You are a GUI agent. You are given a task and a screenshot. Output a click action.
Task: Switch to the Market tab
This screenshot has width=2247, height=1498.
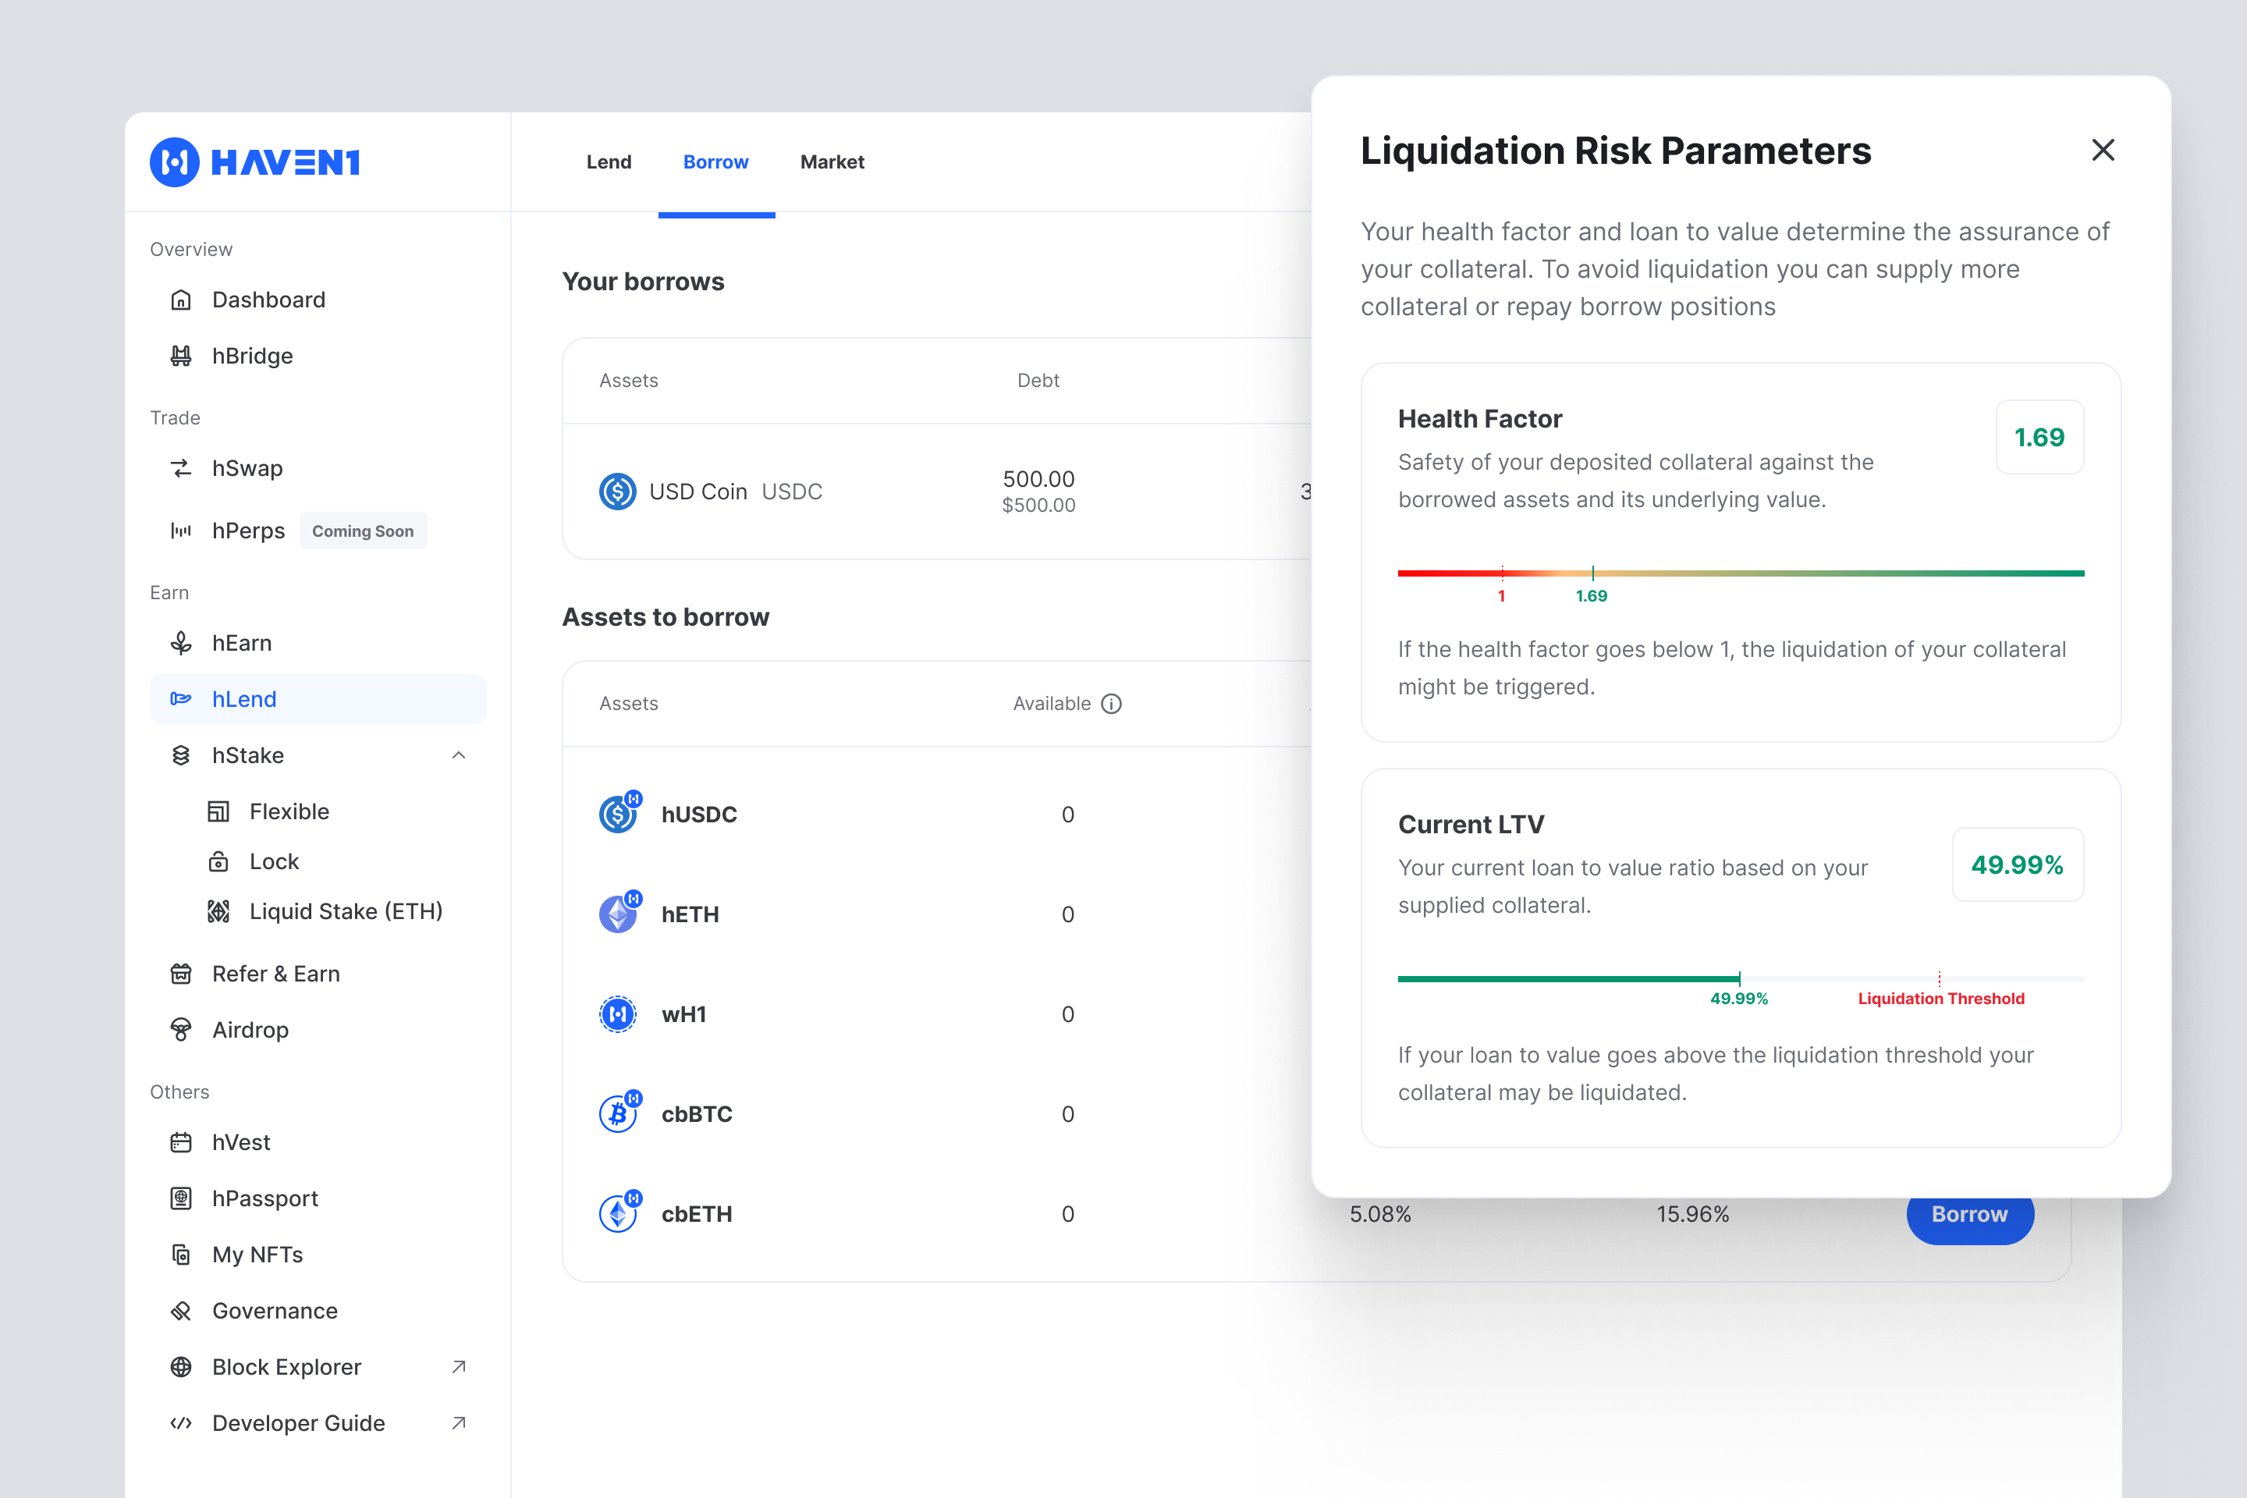click(831, 162)
